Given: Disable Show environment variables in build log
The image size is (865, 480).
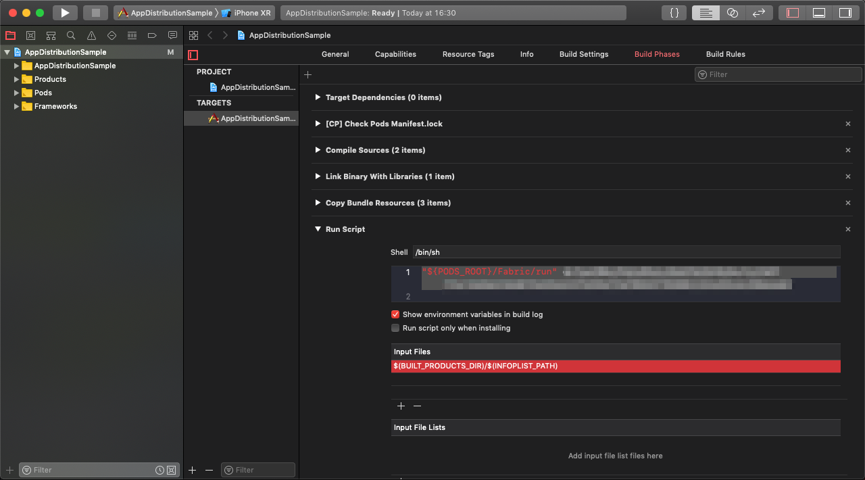Looking at the screenshot, I should pos(395,314).
